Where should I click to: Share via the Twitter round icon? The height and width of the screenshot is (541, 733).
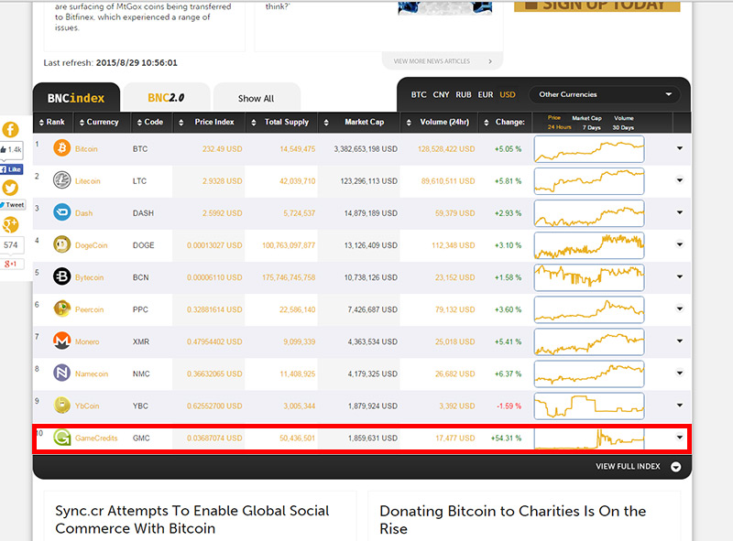click(10, 188)
